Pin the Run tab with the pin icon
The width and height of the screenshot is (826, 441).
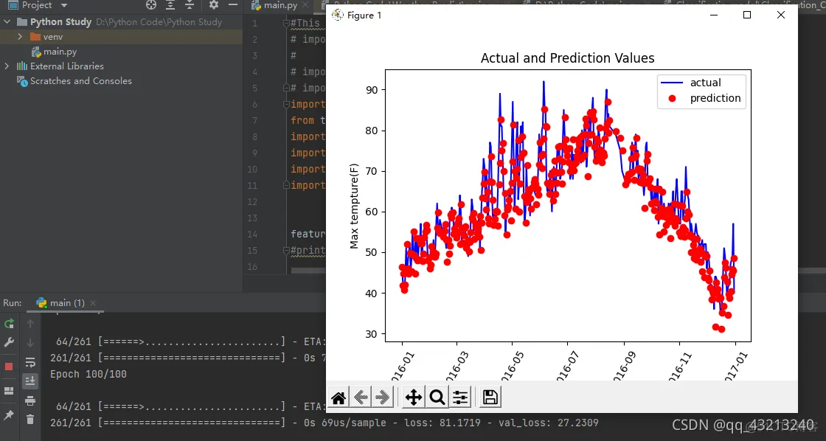tap(9, 415)
